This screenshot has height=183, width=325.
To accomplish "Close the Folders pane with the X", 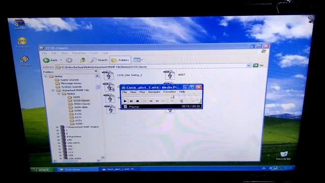I will pos(96,71).
